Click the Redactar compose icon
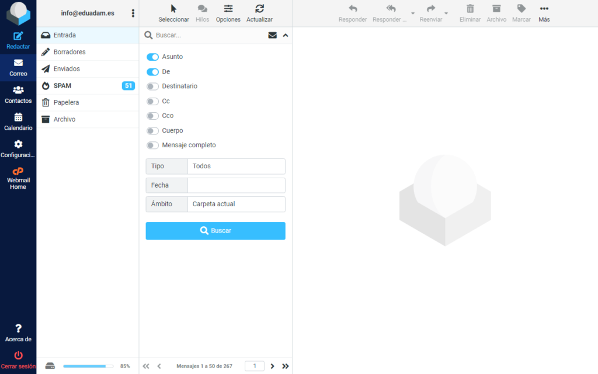598x374 pixels. coord(18,36)
